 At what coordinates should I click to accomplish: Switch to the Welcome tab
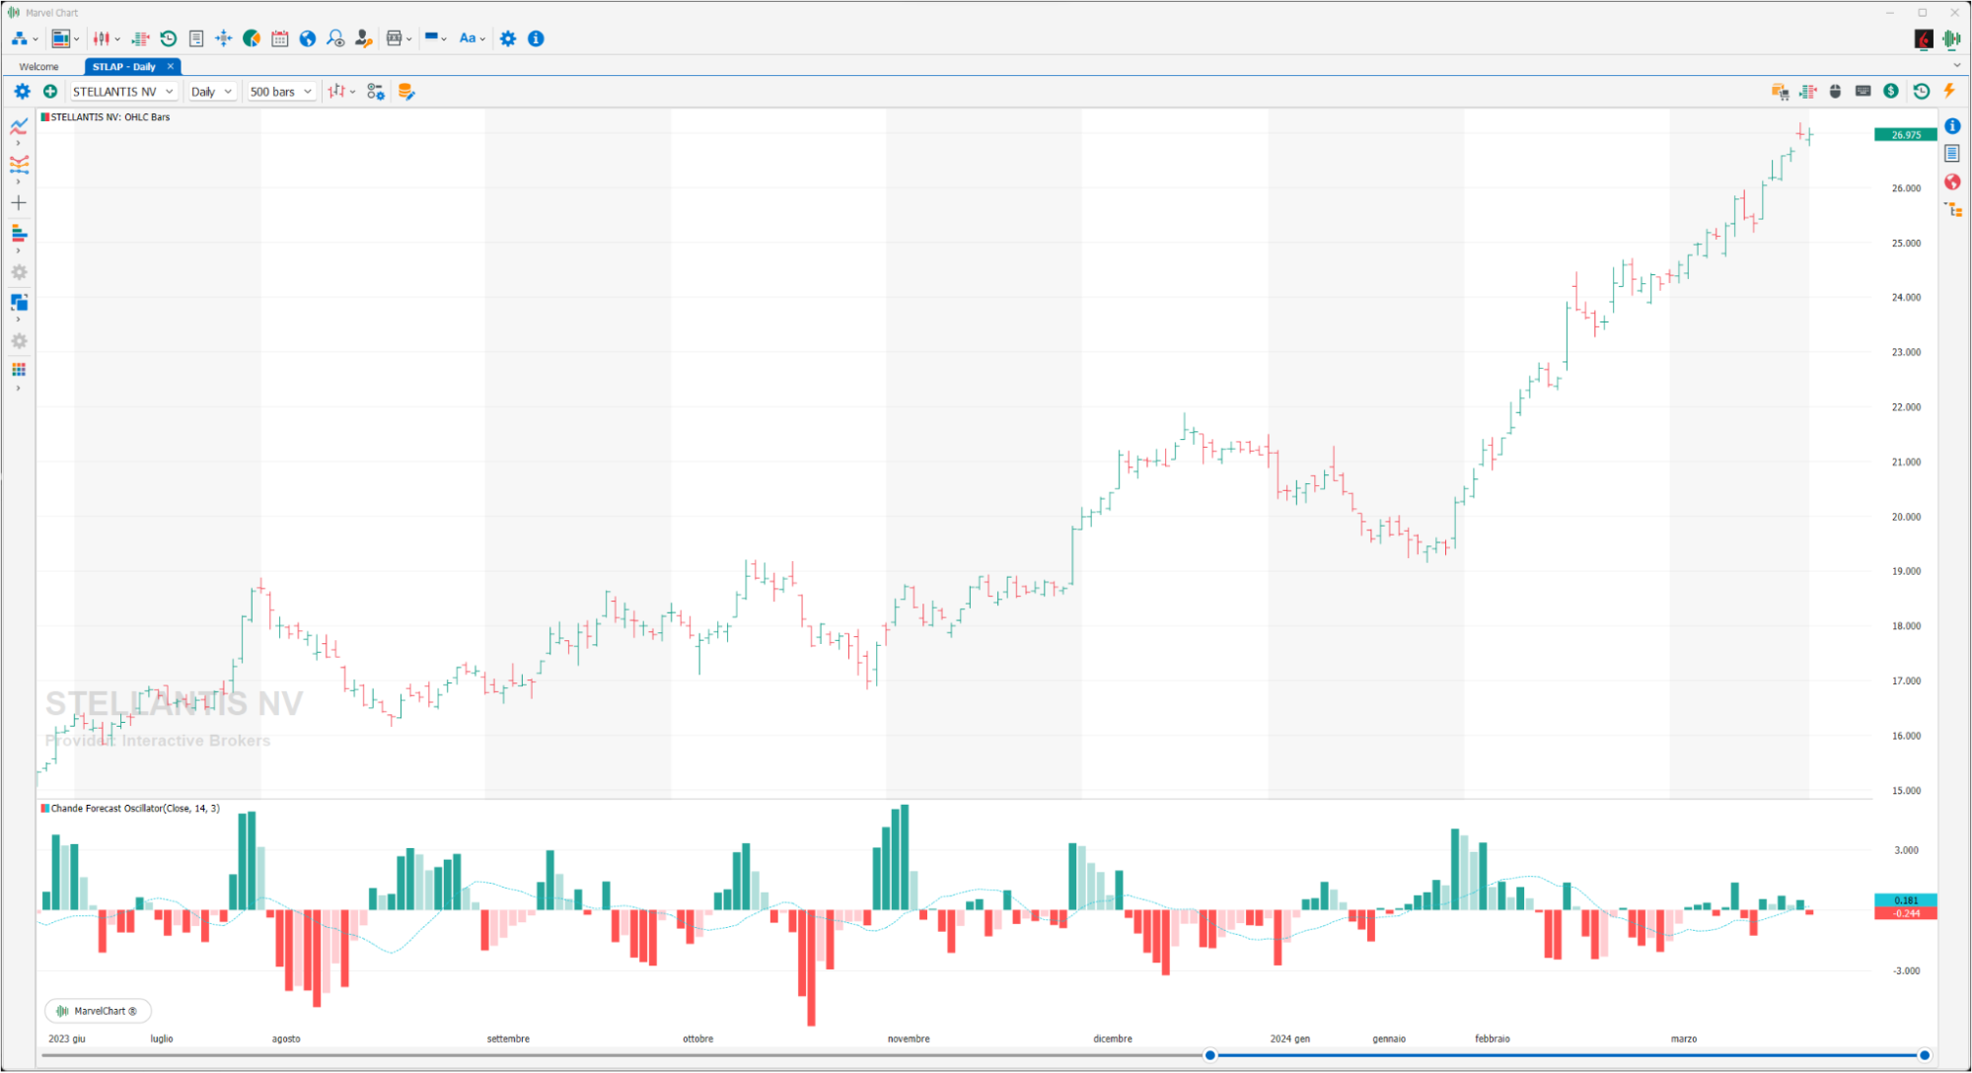click(x=39, y=66)
